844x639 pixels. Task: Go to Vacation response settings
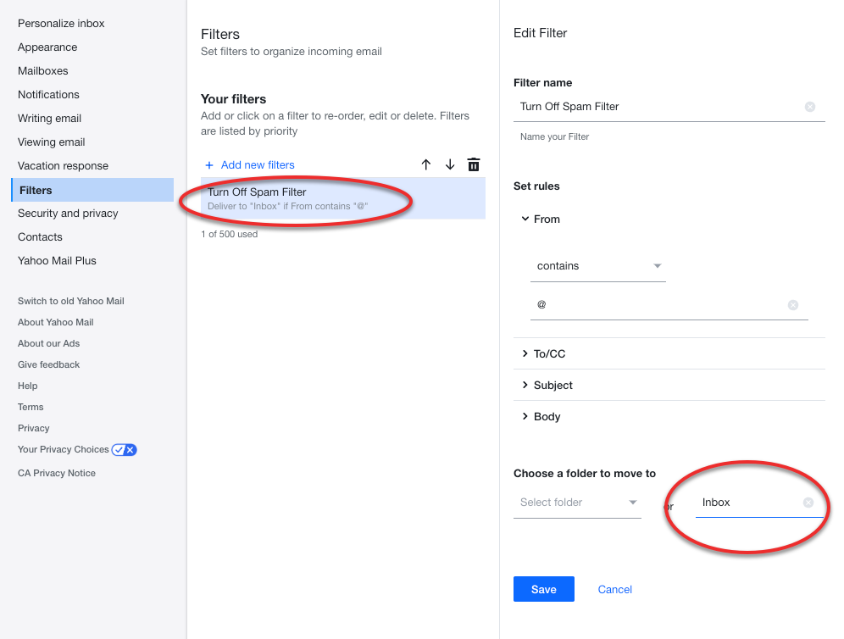point(63,166)
